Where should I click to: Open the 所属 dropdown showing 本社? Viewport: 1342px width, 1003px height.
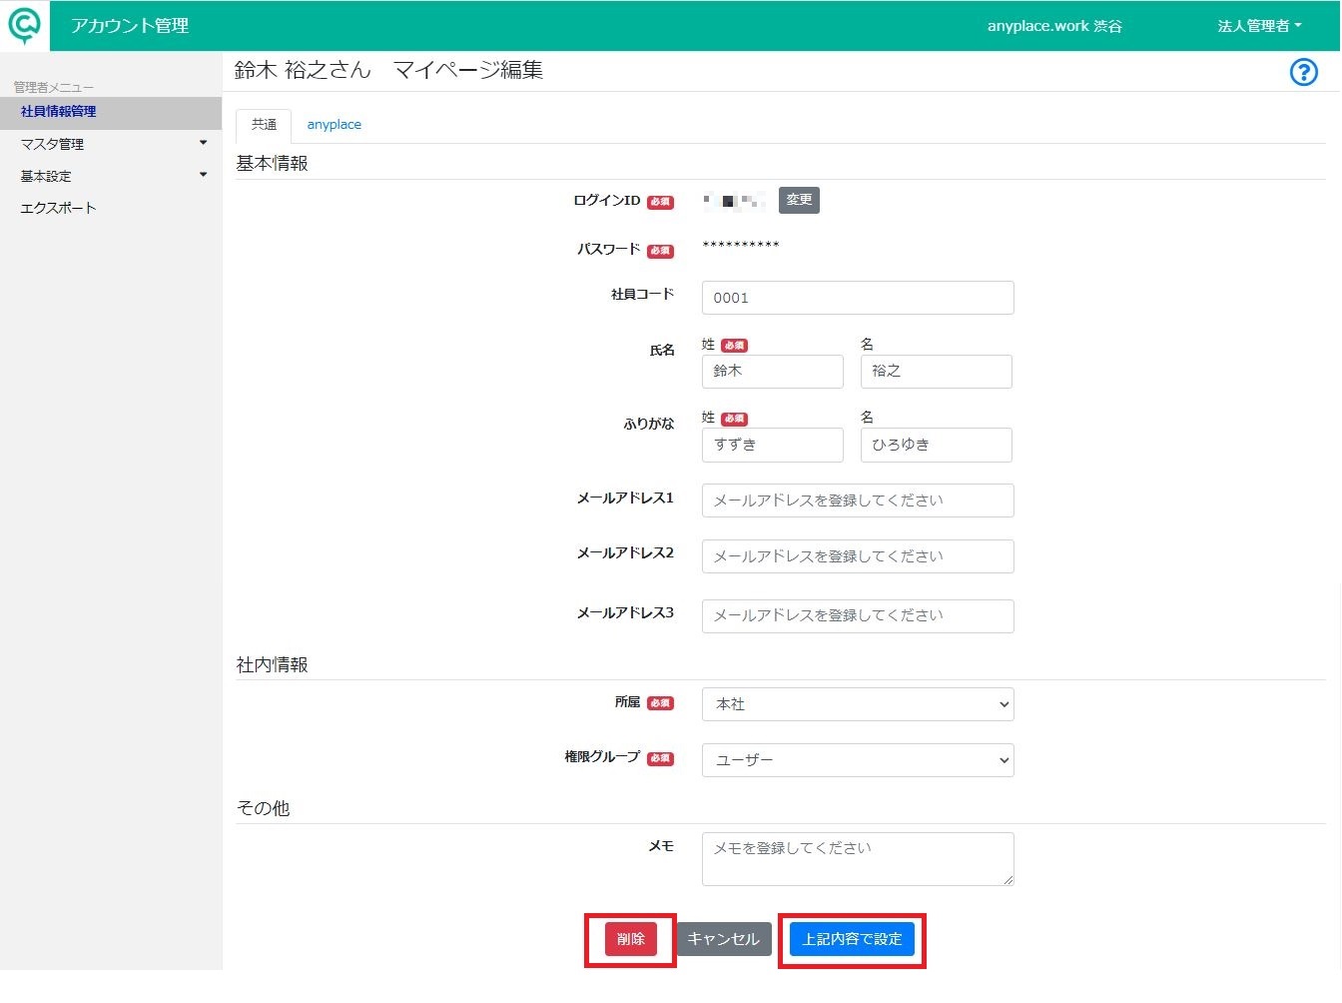[858, 704]
